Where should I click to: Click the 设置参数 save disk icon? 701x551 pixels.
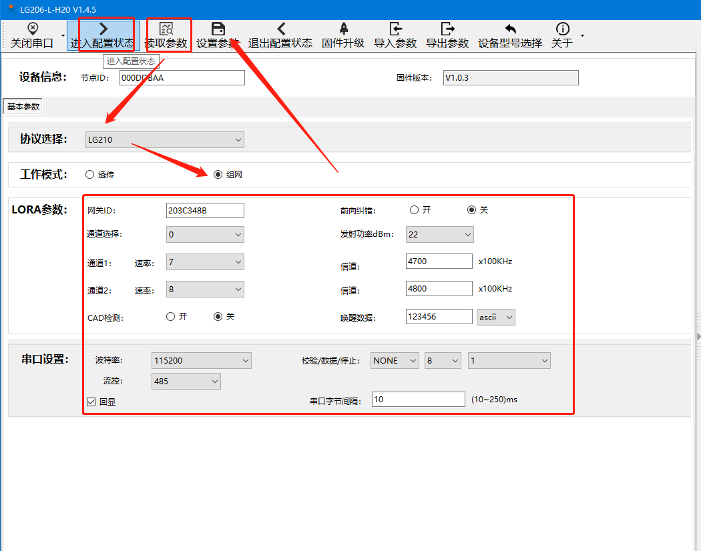(218, 29)
